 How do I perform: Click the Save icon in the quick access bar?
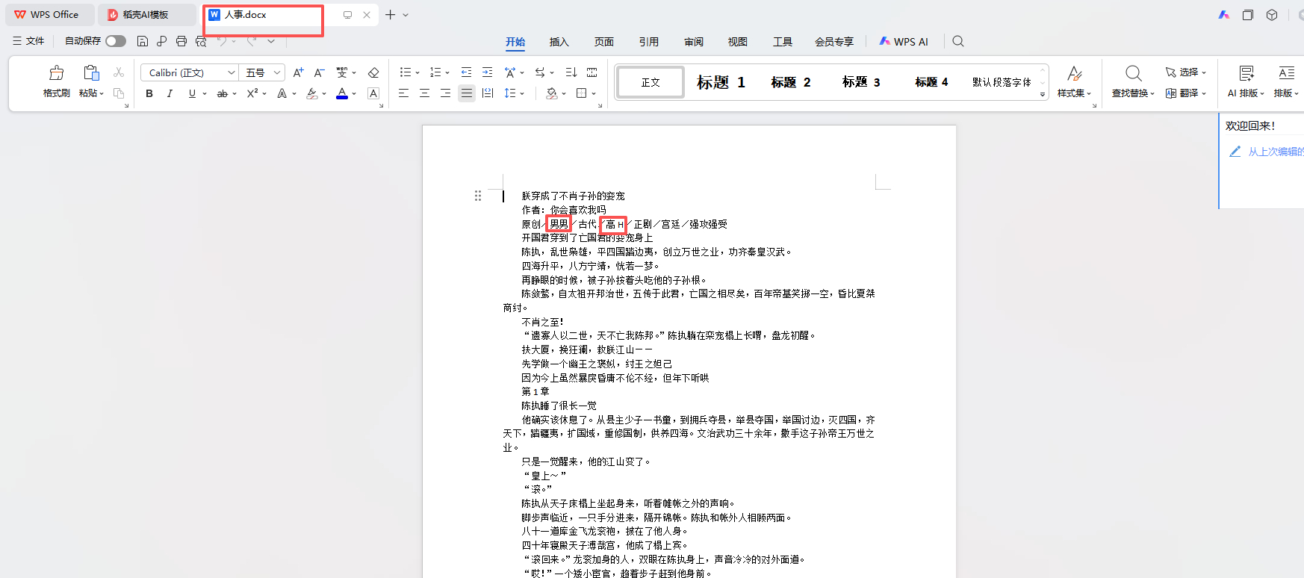[x=142, y=41]
